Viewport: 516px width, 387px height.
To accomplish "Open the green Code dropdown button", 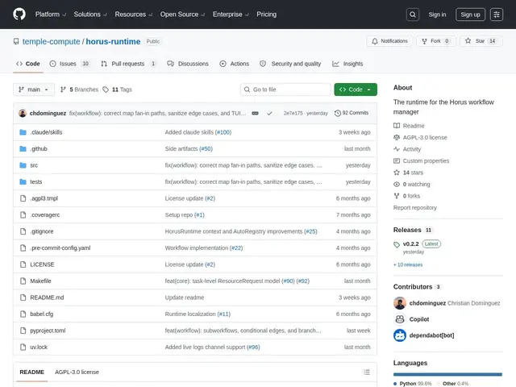I will pos(356,89).
